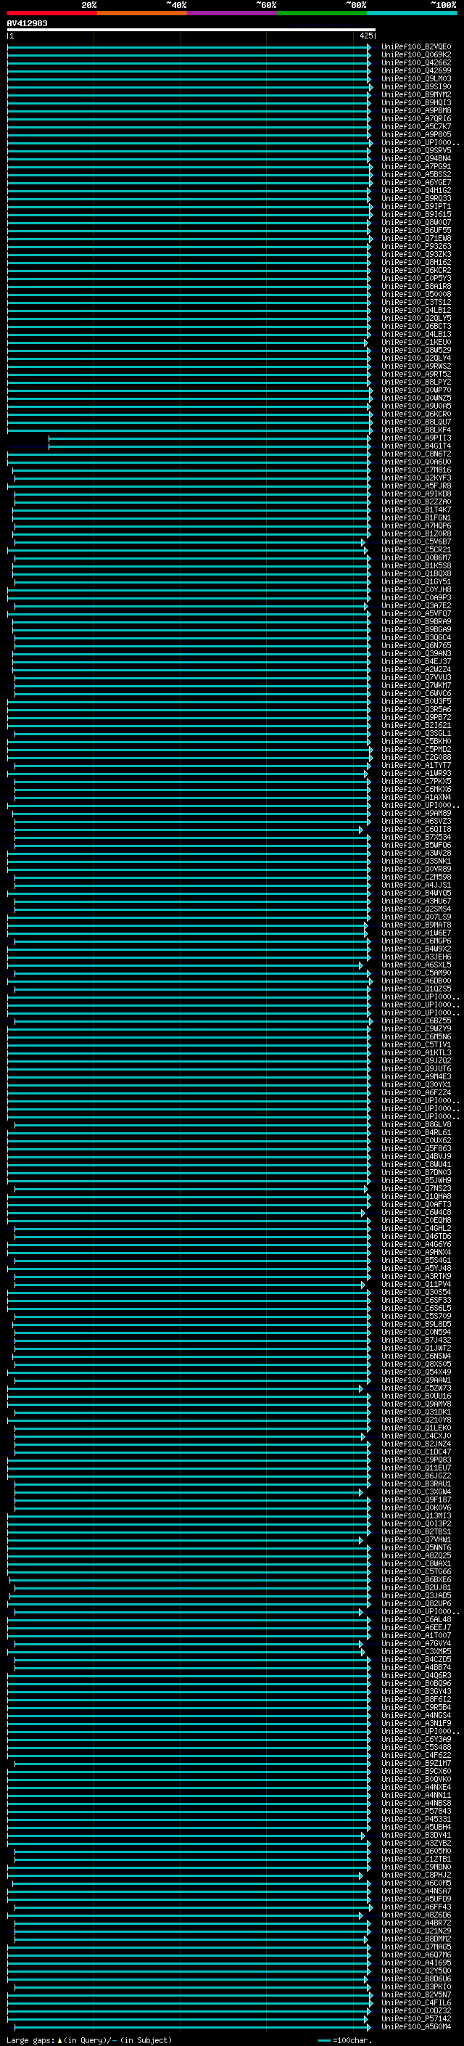Select UniRef100_Q7MAG5 label
The width and height of the screenshot is (464, 2046).
point(416,1947)
